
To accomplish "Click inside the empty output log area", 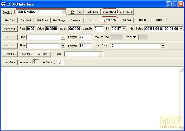I will tap(90, 98).
